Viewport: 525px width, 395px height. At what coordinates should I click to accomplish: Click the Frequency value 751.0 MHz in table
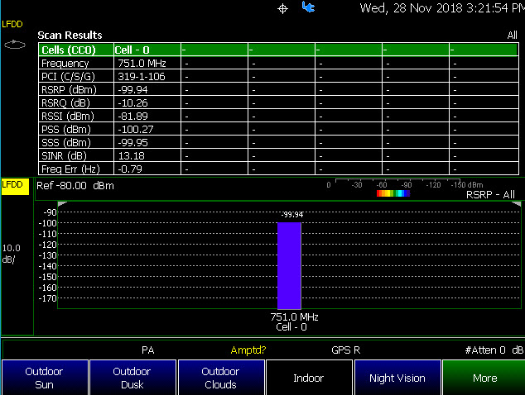click(x=142, y=63)
